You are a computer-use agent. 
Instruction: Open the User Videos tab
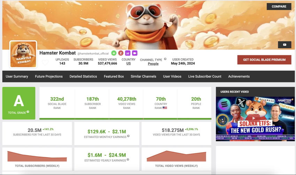click(x=172, y=76)
